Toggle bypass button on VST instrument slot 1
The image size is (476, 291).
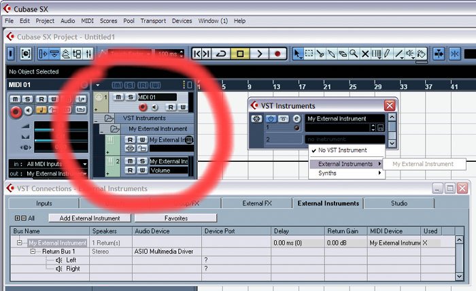point(284,119)
